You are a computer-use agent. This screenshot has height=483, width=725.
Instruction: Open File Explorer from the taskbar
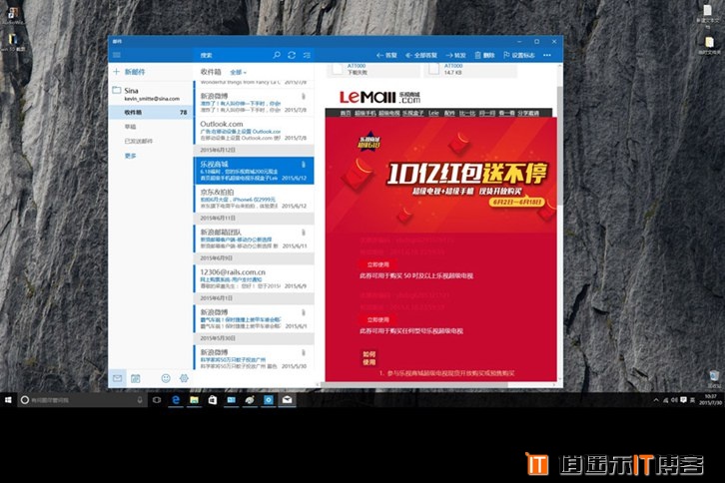click(x=194, y=400)
